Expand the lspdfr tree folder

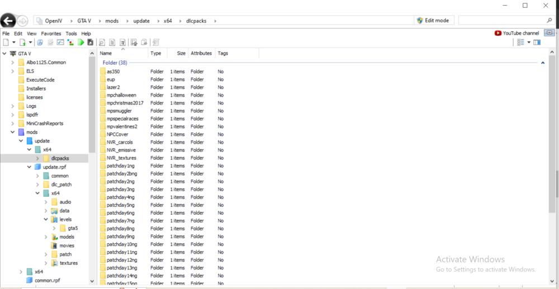coord(13,115)
